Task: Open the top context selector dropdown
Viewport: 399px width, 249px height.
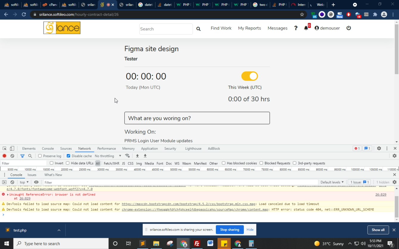Action: [24, 182]
